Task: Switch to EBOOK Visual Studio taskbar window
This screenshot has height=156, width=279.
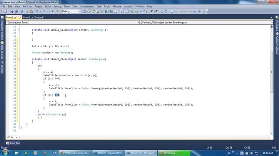Action: point(109,153)
